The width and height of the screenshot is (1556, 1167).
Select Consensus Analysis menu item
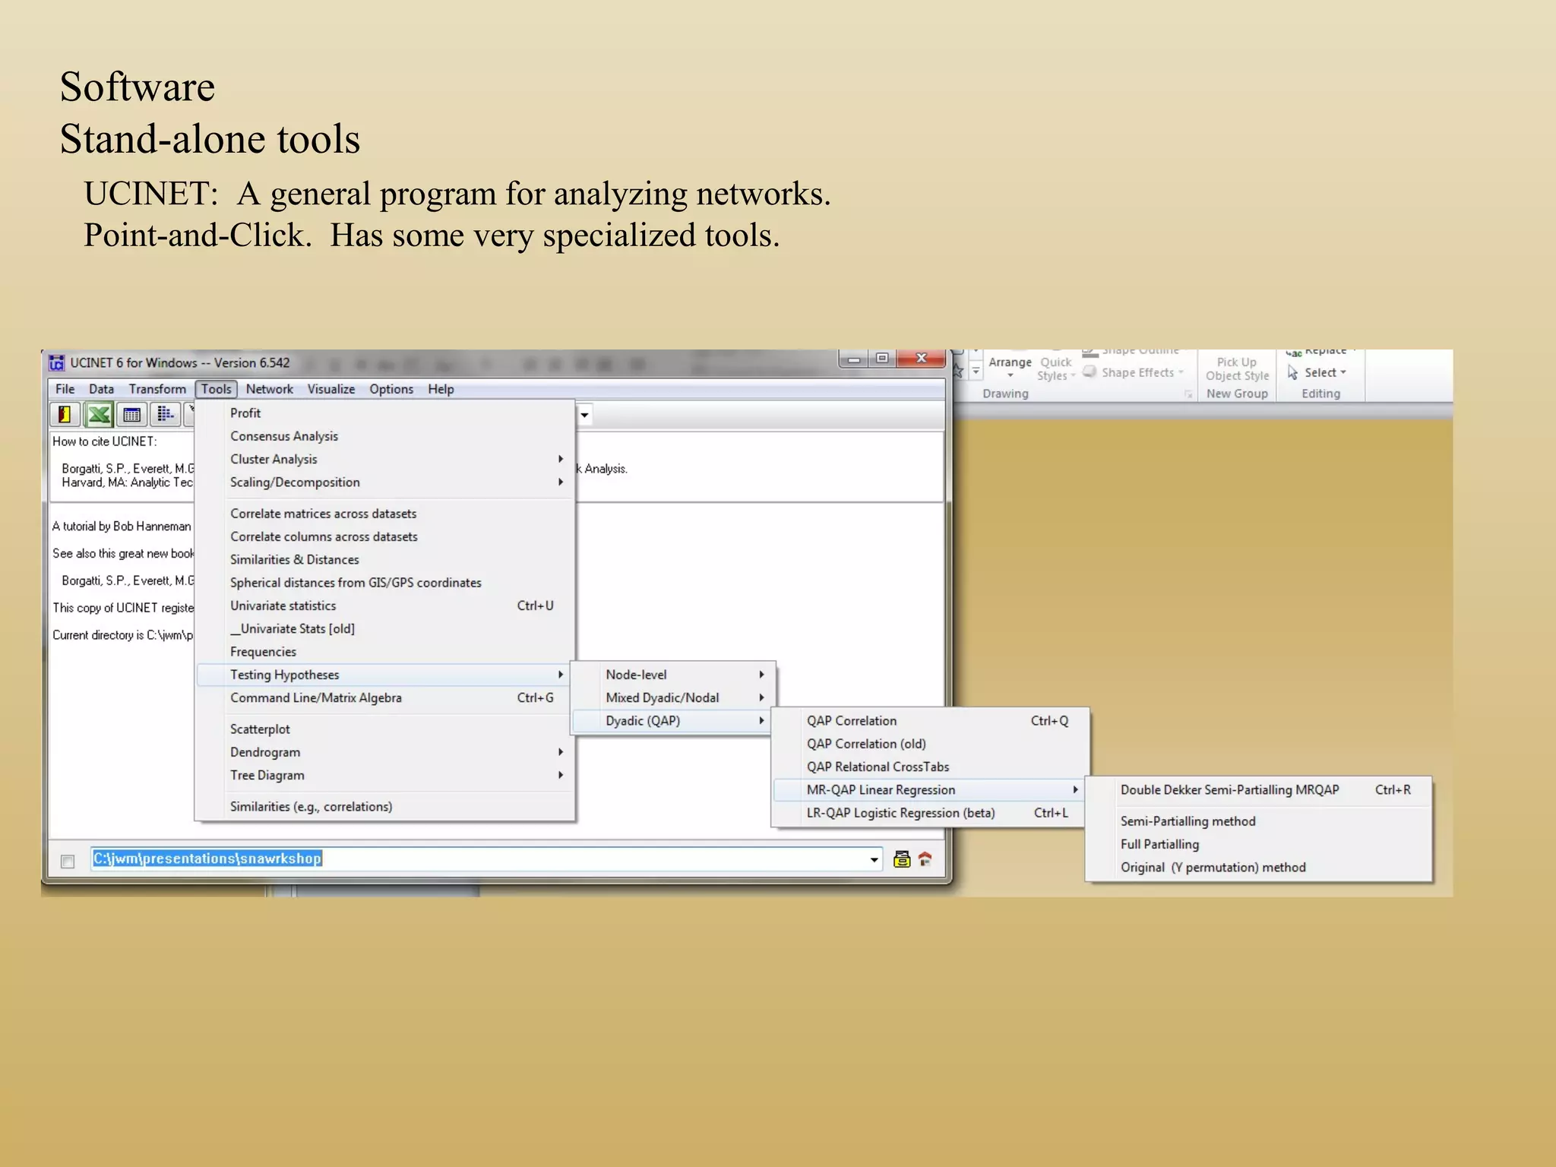384,436
